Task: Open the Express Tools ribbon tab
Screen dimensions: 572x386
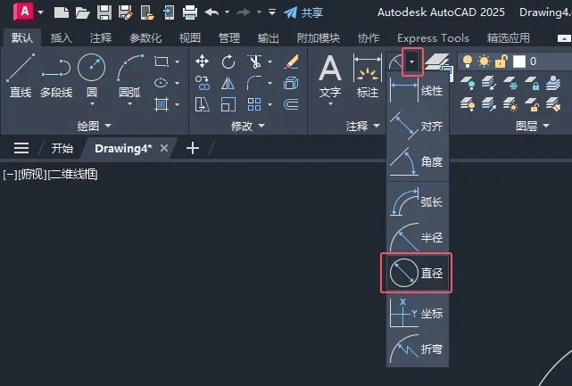Action: point(433,37)
